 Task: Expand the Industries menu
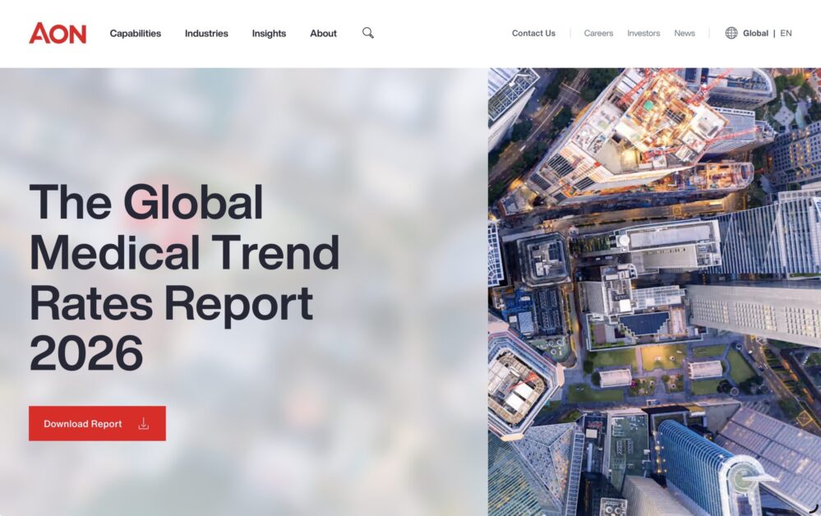[x=206, y=34]
